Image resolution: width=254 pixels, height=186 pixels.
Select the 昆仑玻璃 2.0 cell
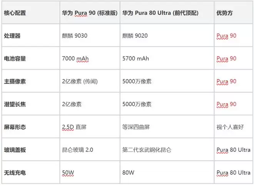(x=77, y=149)
